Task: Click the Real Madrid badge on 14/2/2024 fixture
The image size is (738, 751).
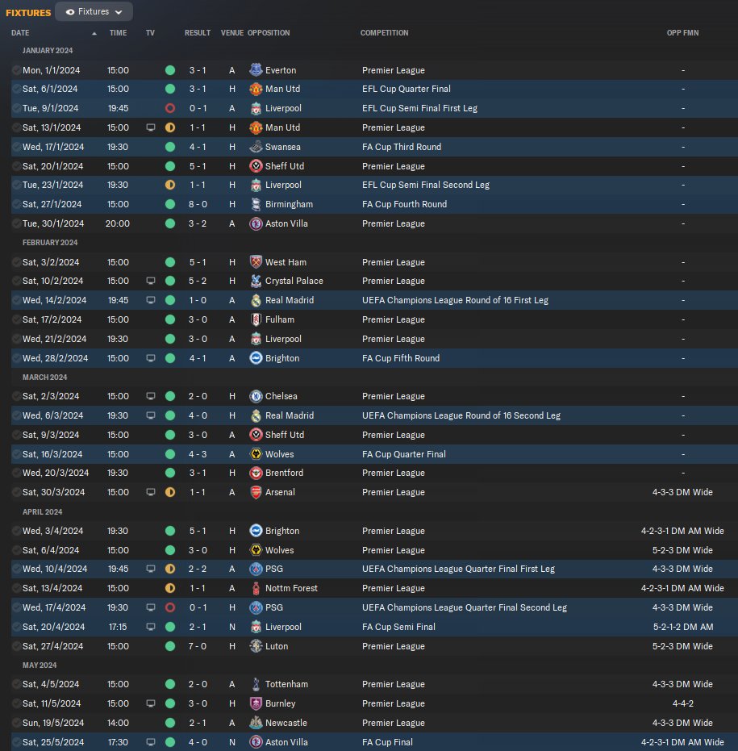Action: (256, 300)
